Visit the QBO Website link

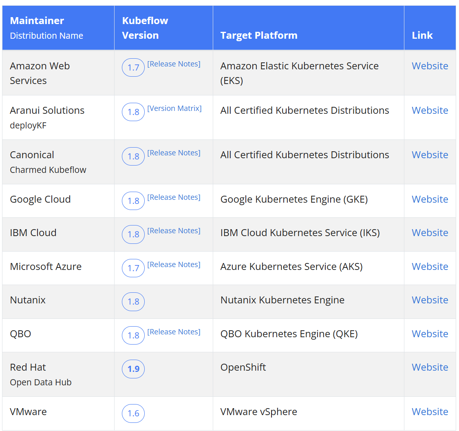coord(430,334)
